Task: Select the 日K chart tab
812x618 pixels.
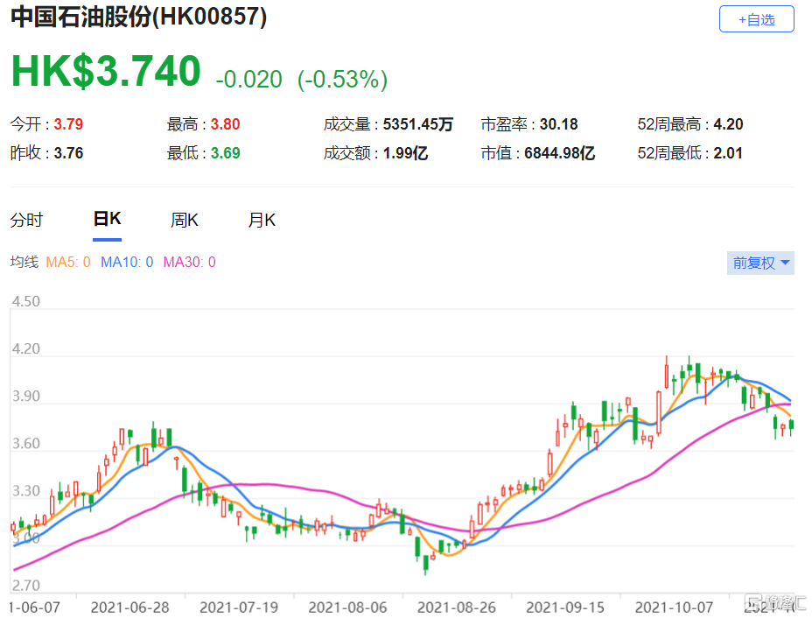Action: pyautogui.click(x=108, y=219)
